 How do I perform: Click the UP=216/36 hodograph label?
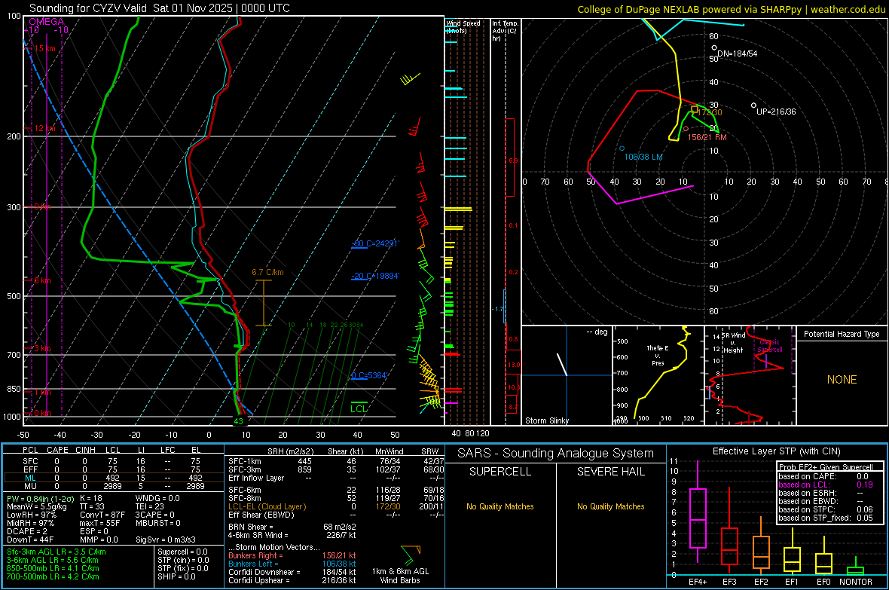click(x=776, y=112)
